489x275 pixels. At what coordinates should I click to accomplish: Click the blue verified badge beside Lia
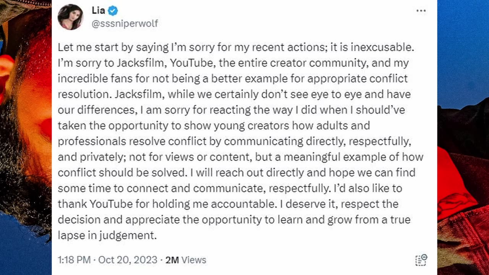pos(113,11)
